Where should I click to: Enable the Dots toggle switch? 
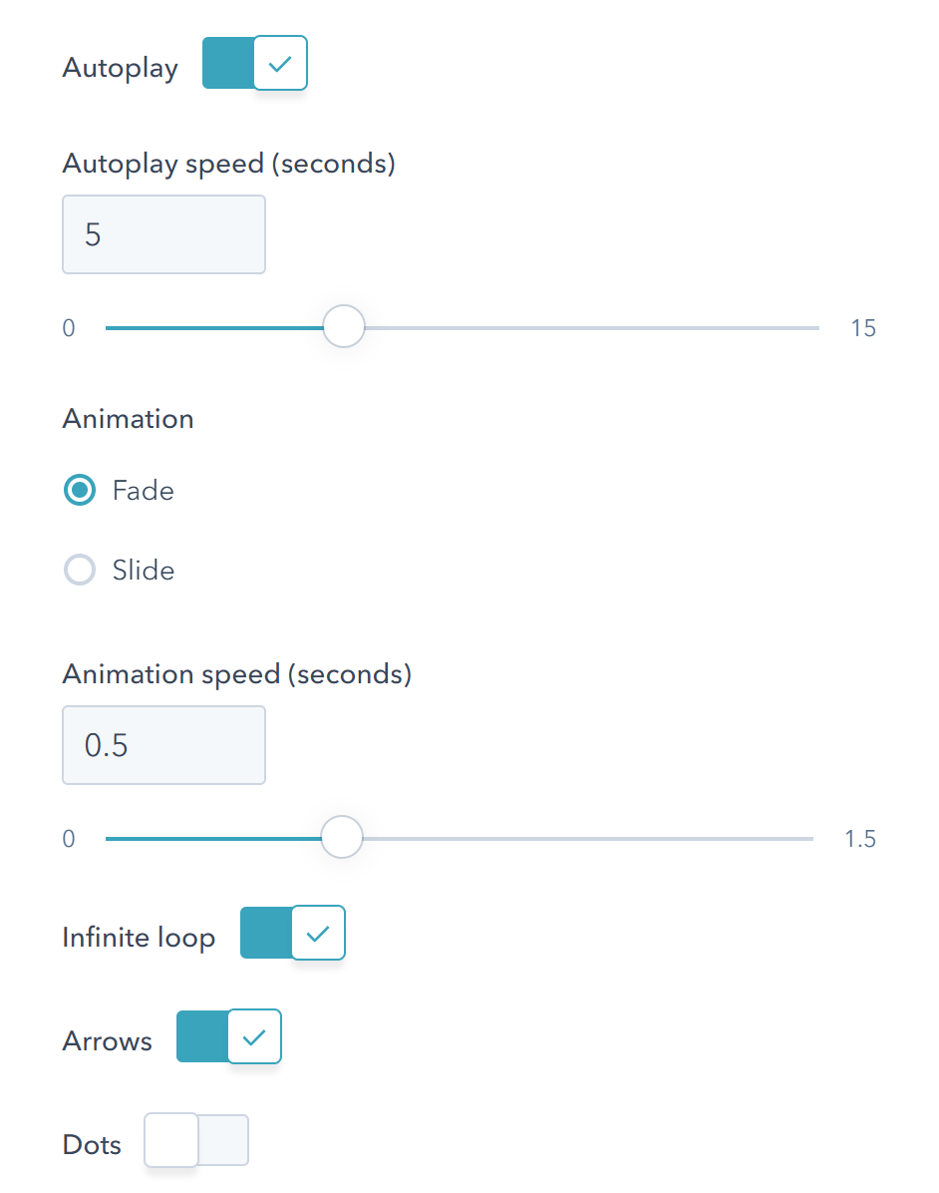196,1141
